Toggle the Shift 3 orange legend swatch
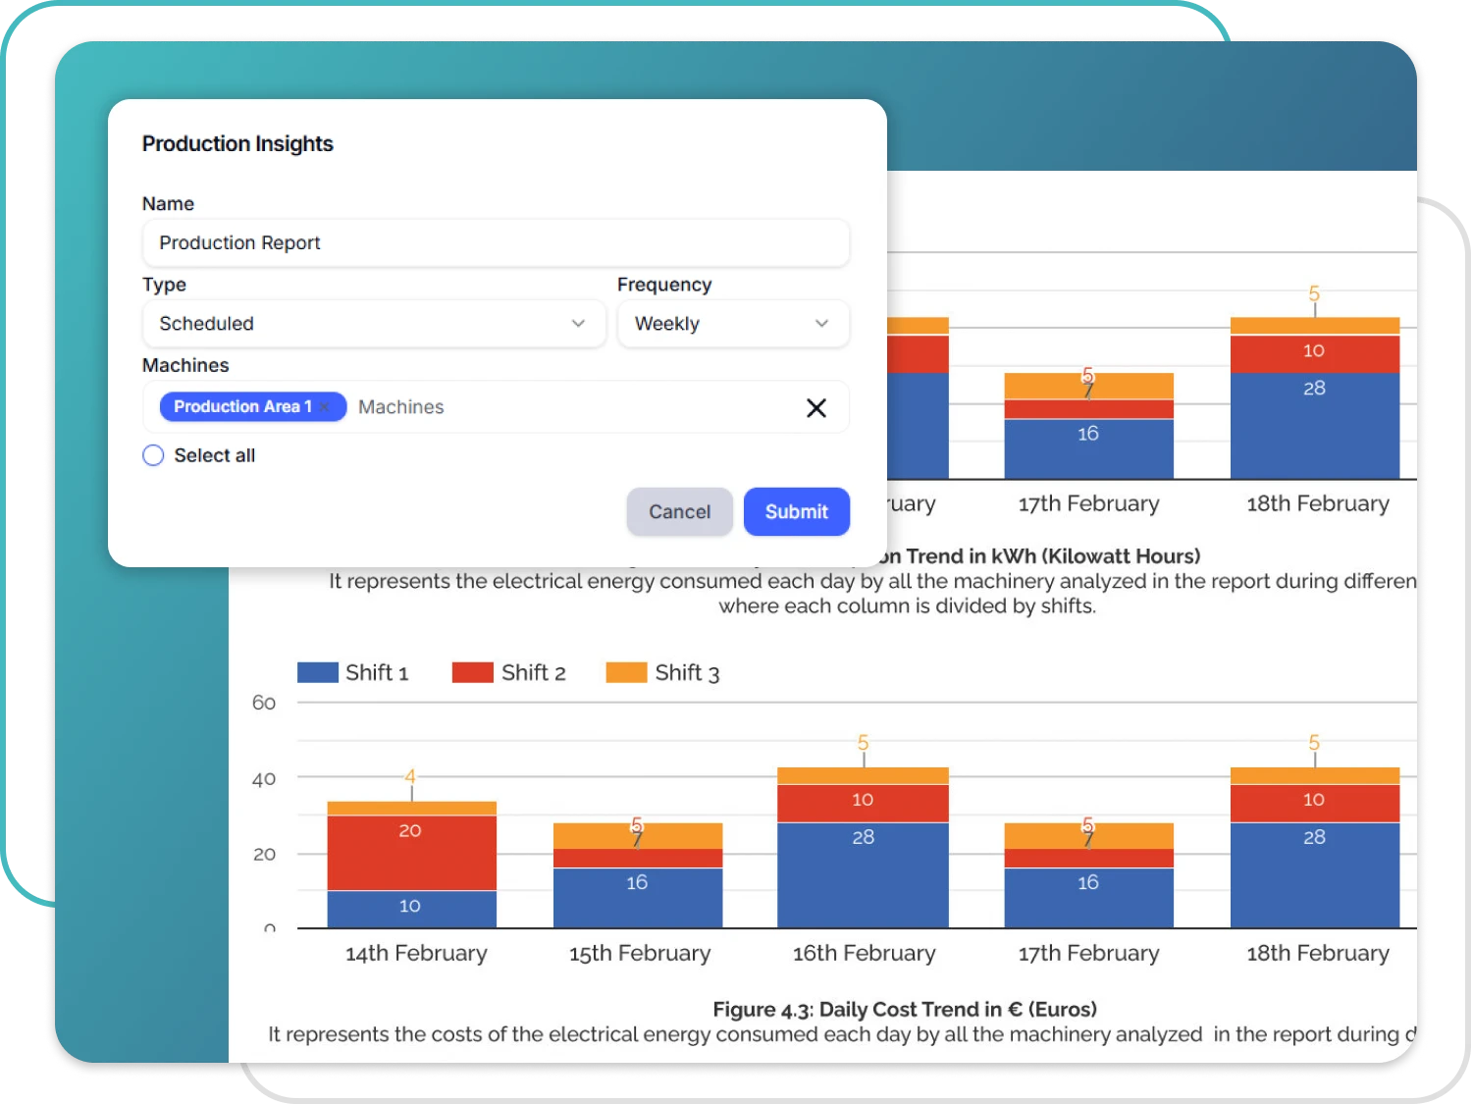1472x1104 pixels. 626,673
